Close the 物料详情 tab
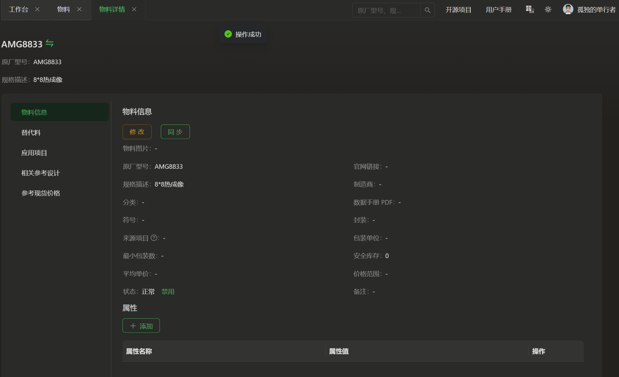This screenshot has width=619, height=377. click(x=134, y=9)
